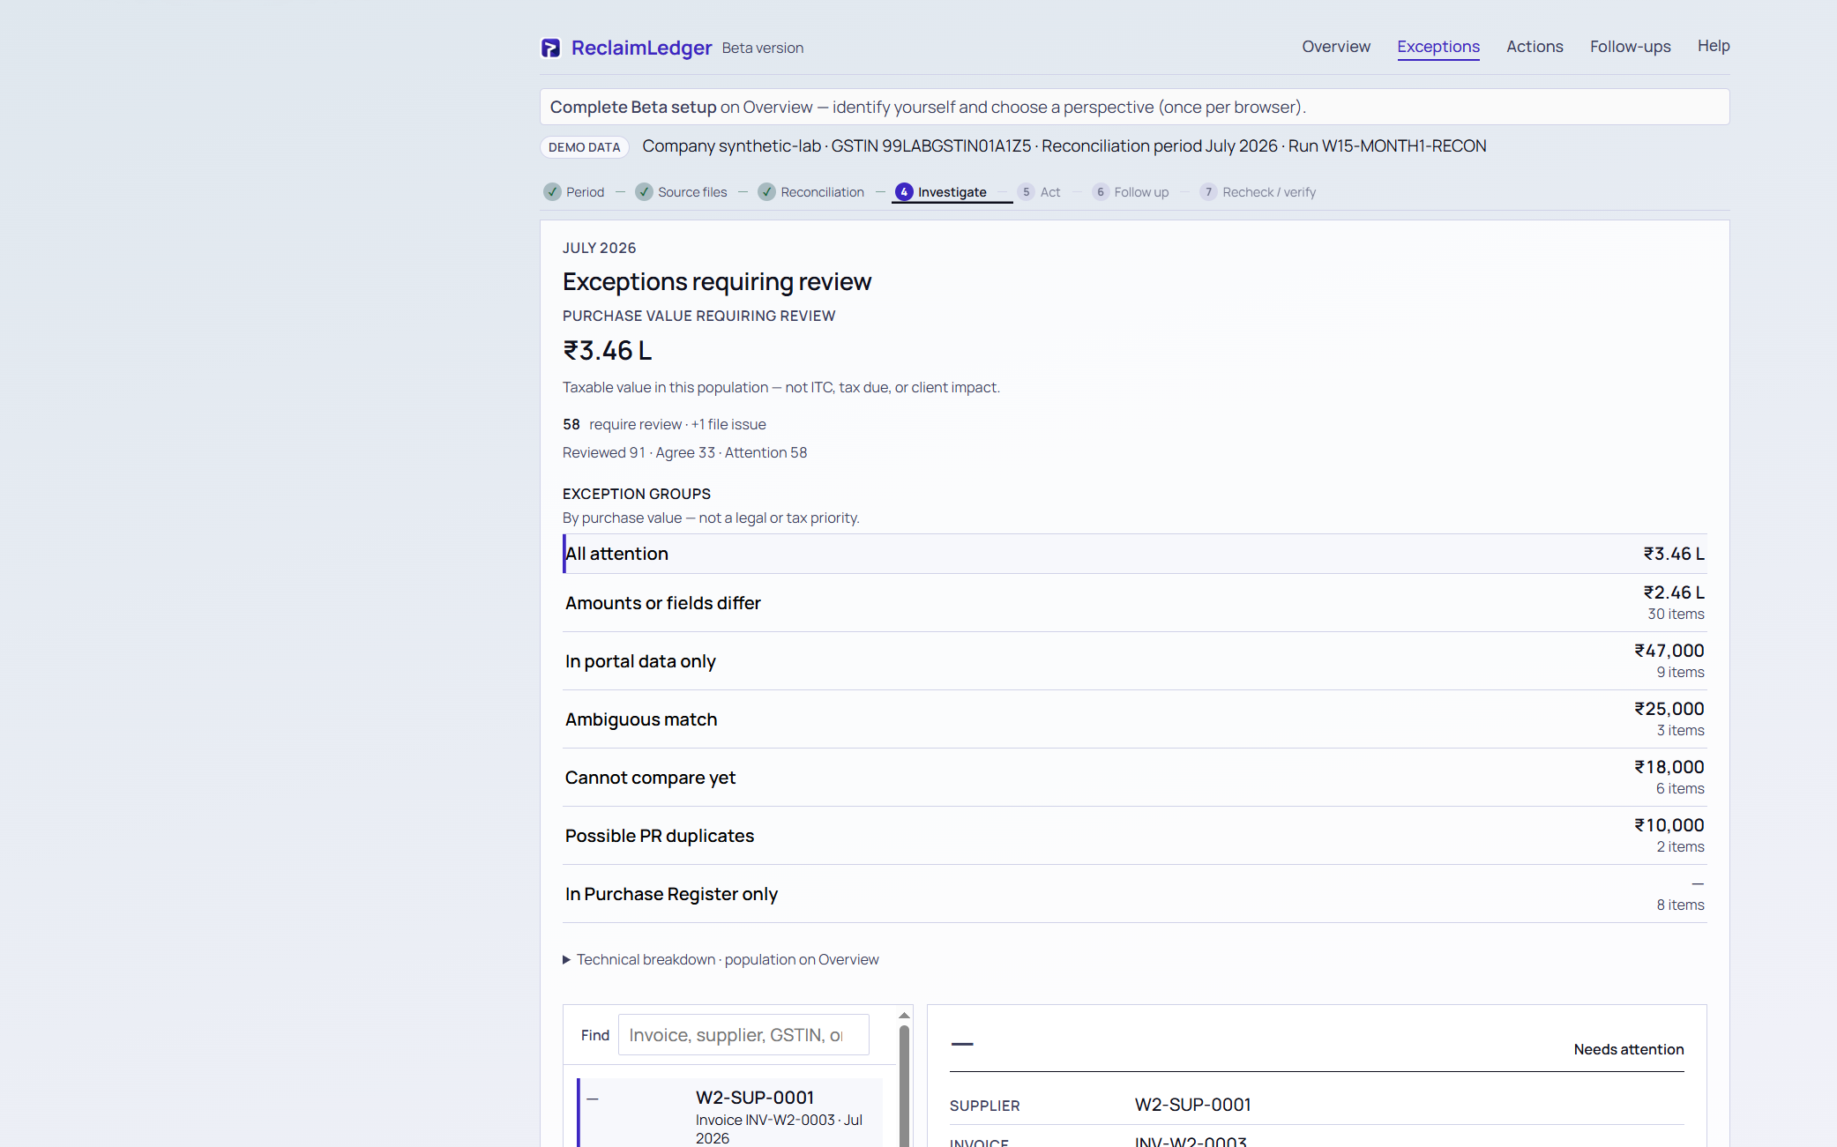This screenshot has width=1837, height=1147.
Task: Click the ₹3.46 L purchase value heading
Action: tap(607, 351)
